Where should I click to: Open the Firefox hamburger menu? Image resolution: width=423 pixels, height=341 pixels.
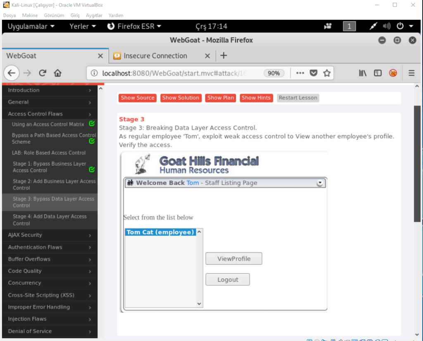(411, 73)
